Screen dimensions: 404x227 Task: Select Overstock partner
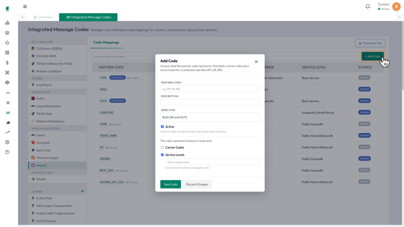point(58,143)
